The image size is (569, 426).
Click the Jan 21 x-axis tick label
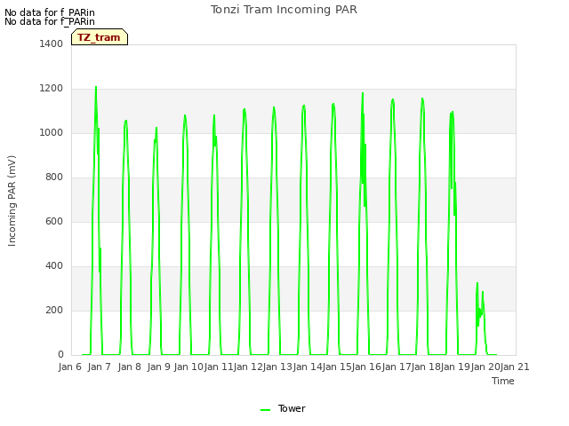[x=515, y=367]
